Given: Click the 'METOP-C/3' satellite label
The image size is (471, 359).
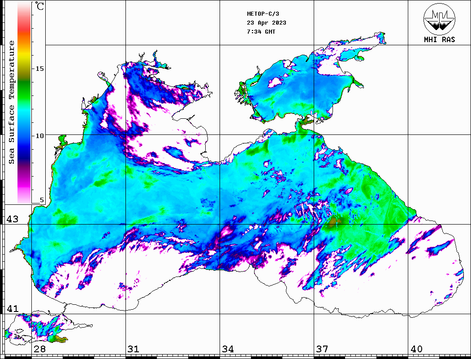Looking at the screenshot, I should [263, 14].
